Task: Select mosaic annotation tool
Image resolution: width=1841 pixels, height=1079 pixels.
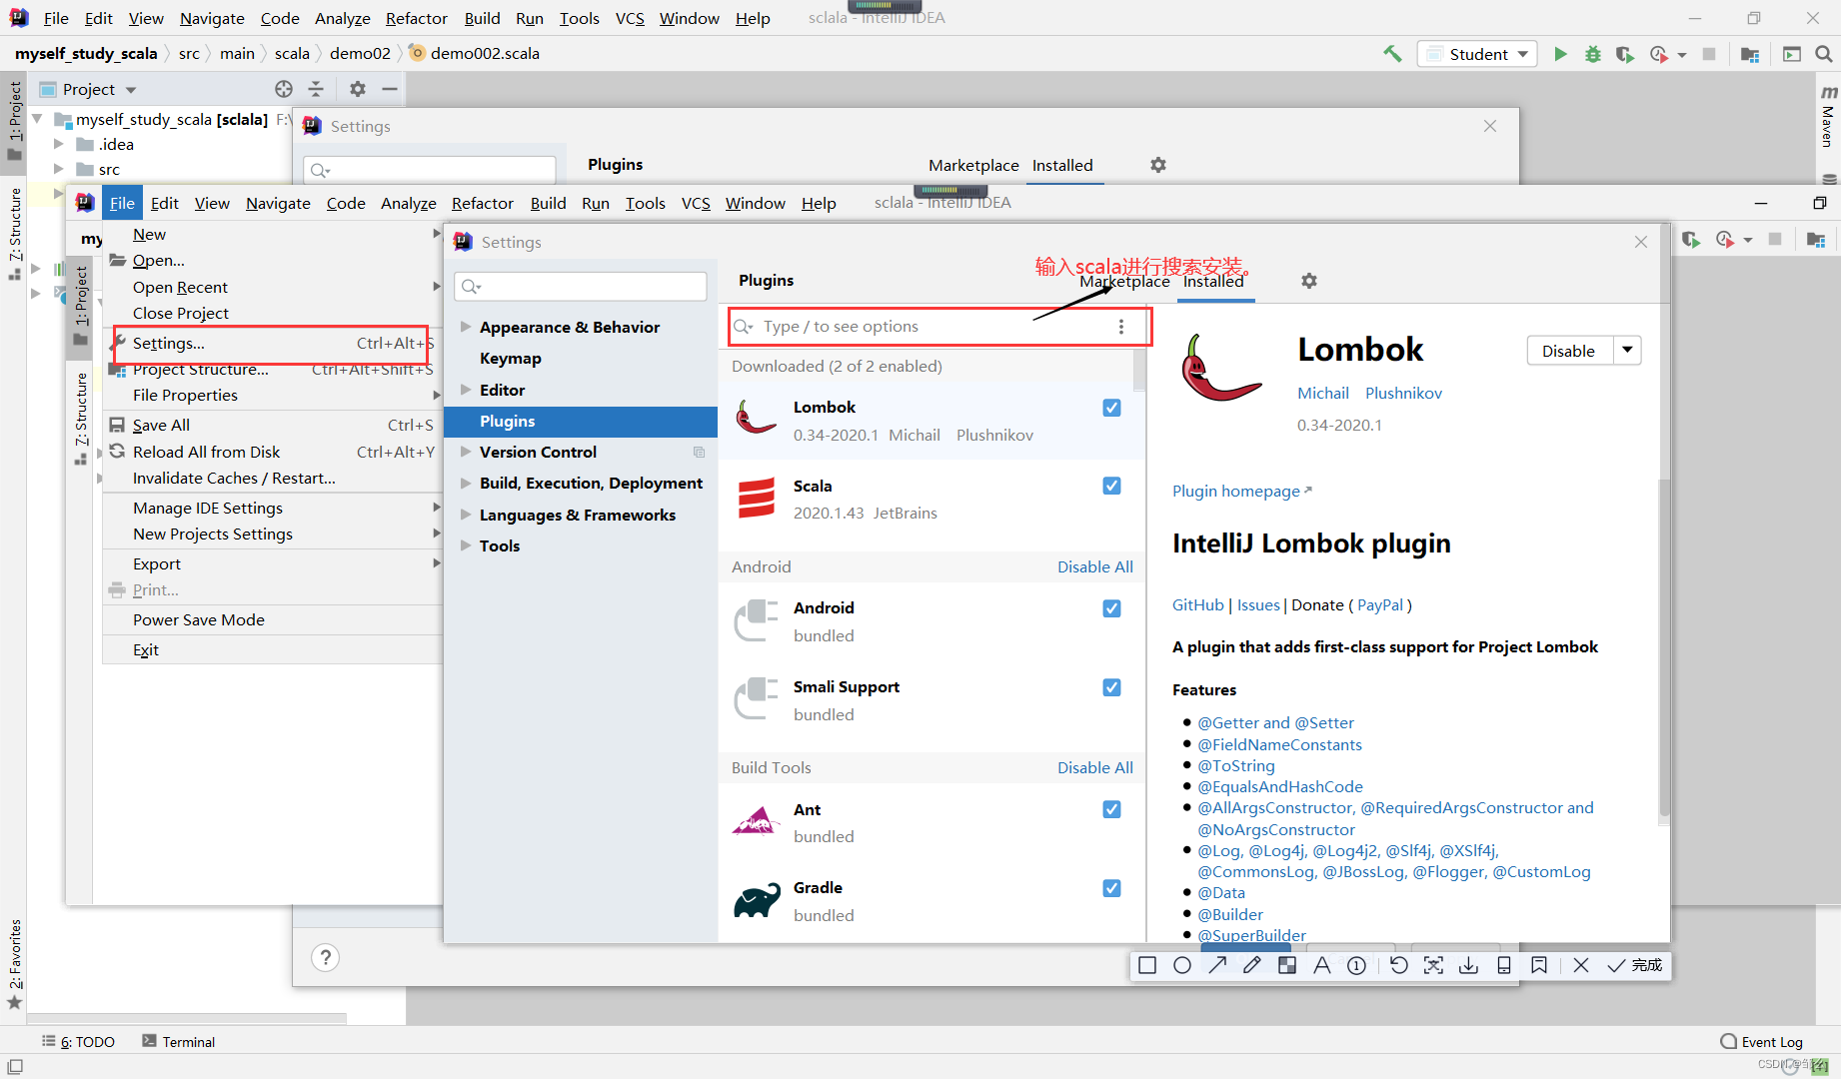Action: [x=1287, y=965]
